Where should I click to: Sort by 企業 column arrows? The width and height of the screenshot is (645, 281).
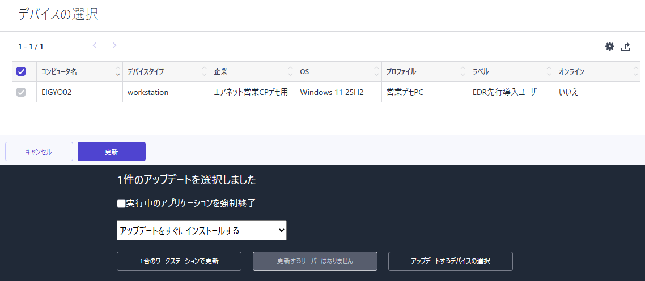[290, 72]
